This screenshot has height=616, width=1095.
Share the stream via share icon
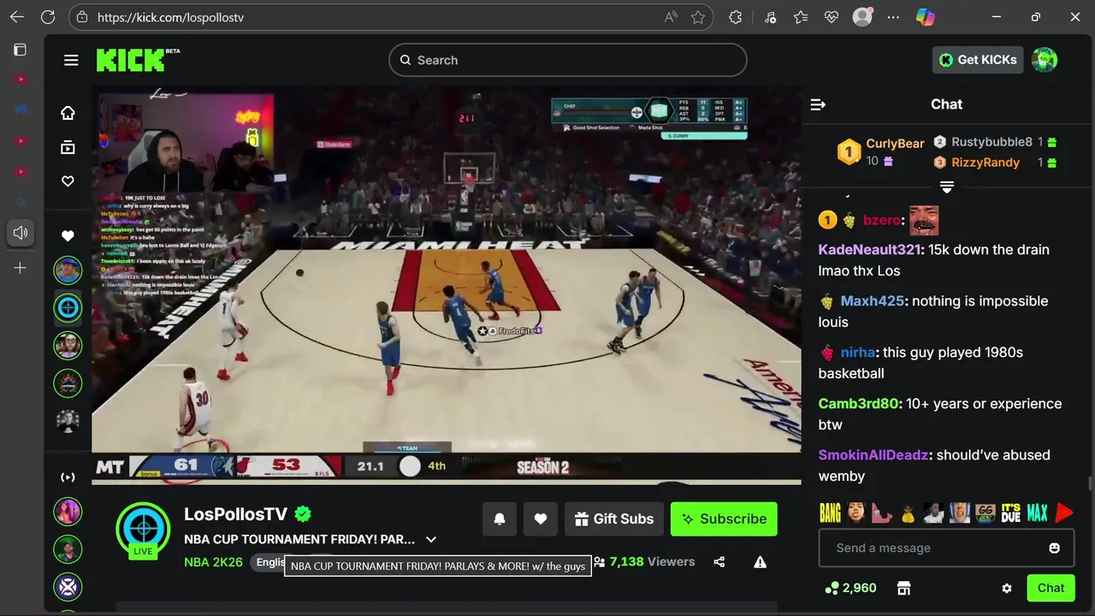pyautogui.click(x=719, y=562)
